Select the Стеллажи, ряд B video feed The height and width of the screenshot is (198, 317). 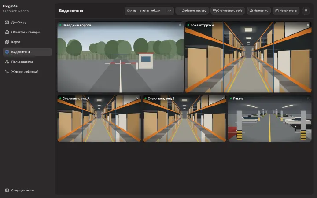click(184, 118)
